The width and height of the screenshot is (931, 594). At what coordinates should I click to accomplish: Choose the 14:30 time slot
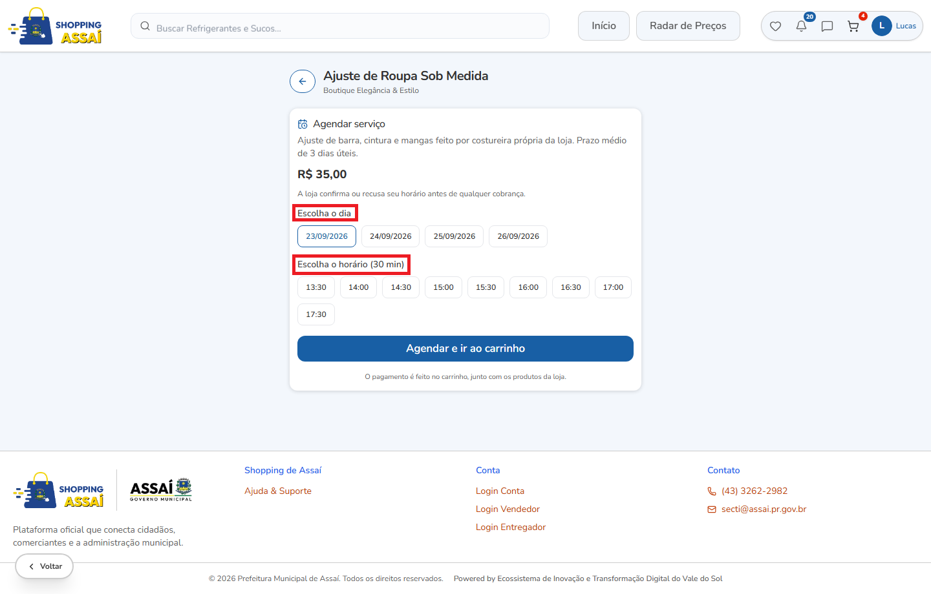click(x=401, y=287)
